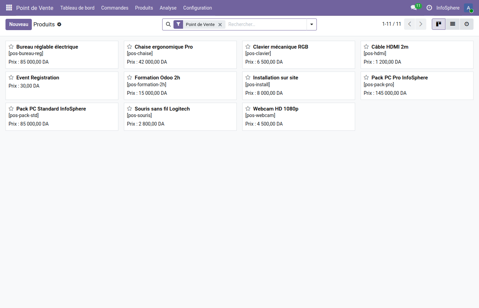Open the Configuration menu
The image size is (479, 308).
tap(197, 8)
